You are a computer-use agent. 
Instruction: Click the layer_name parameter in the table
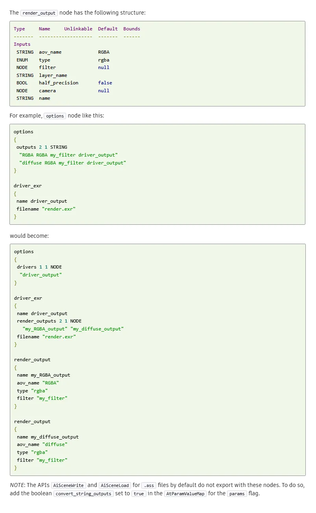53,75
